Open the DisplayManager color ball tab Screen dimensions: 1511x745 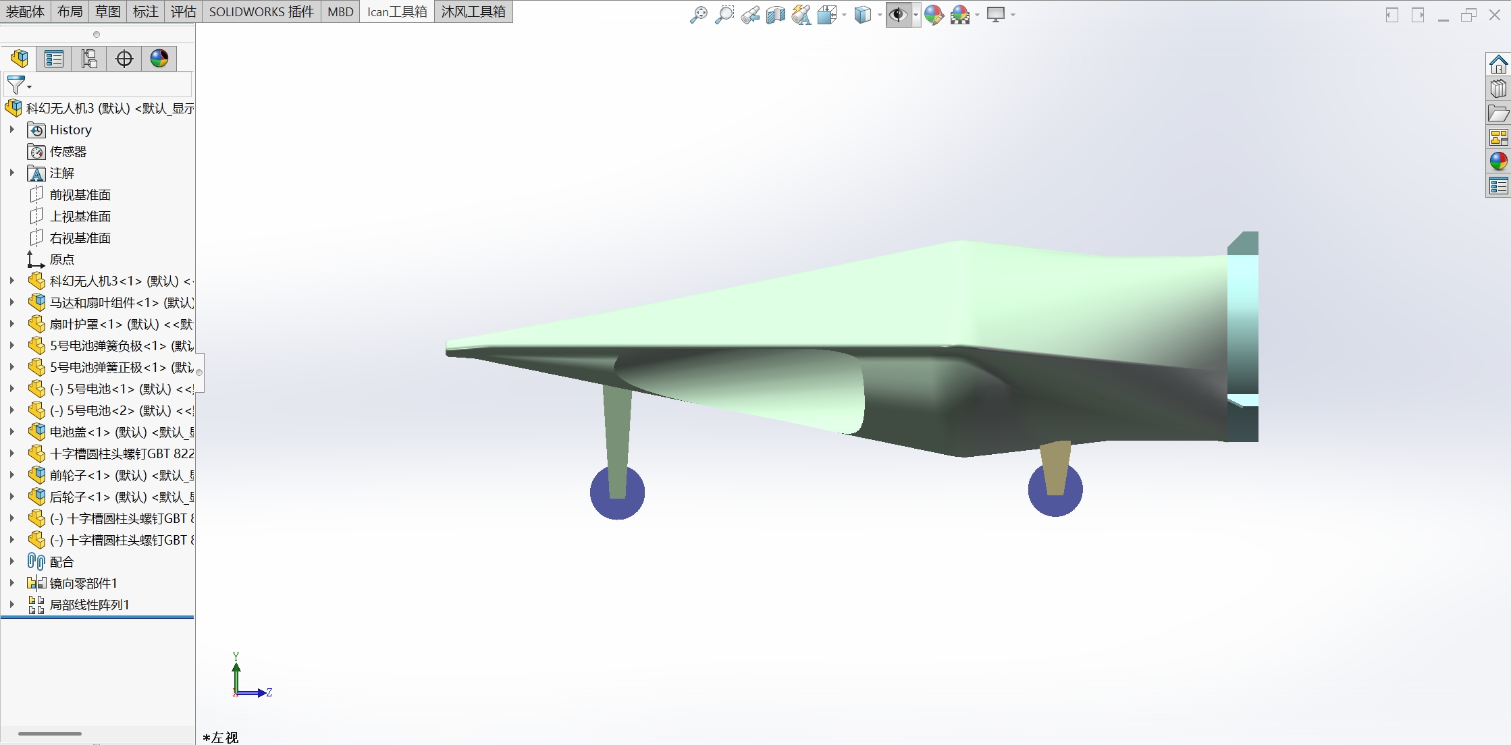pyautogui.click(x=159, y=59)
